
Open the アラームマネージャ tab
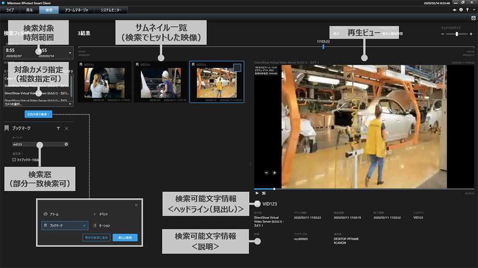point(76,10)
